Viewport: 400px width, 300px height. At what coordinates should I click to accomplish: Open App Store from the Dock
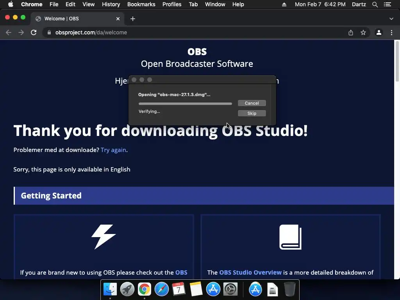(x=213, y=289)
